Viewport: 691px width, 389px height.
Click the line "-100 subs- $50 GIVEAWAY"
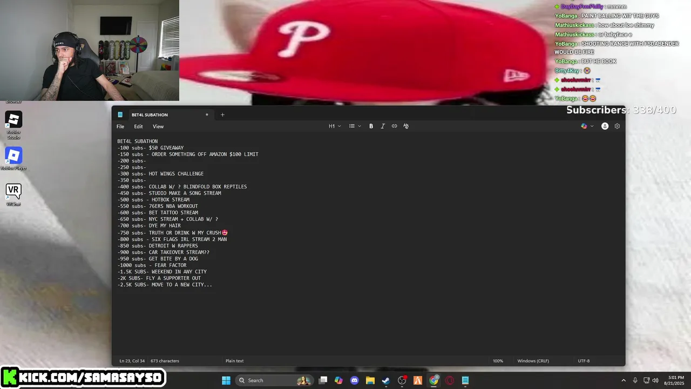(x=151, y=148)
